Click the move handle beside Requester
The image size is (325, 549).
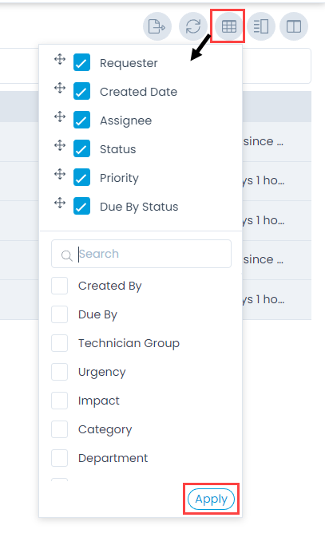click(x=60, y=59)
